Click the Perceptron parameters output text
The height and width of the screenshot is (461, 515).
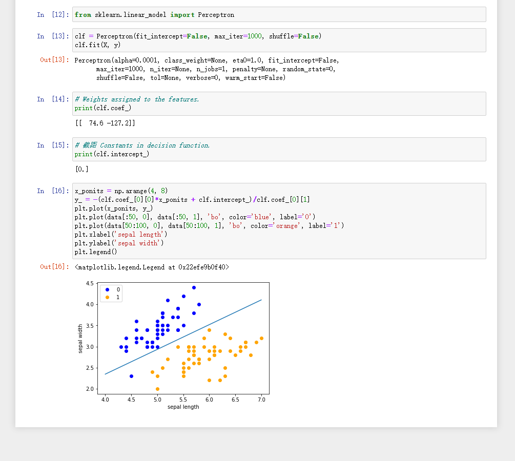207,69
